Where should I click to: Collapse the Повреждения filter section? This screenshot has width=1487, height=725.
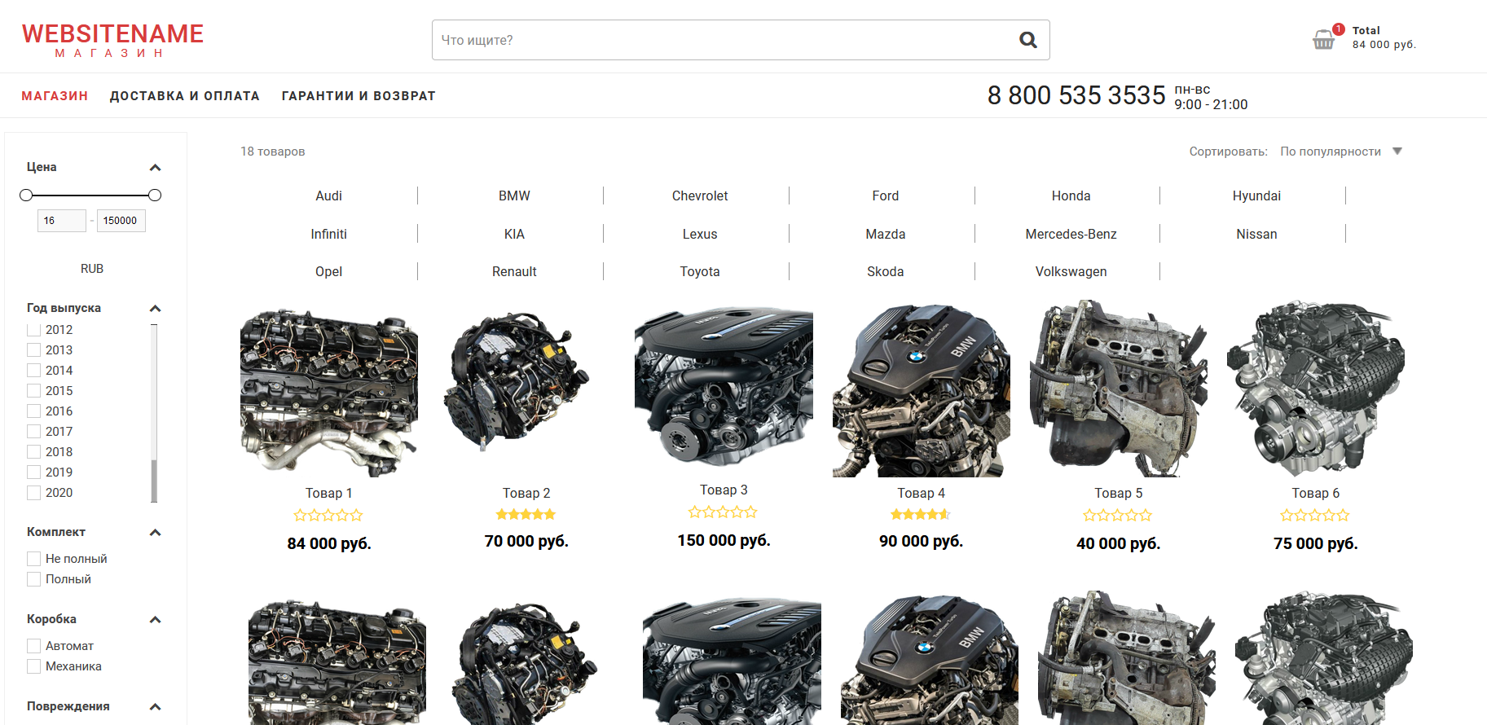[156, 707]
